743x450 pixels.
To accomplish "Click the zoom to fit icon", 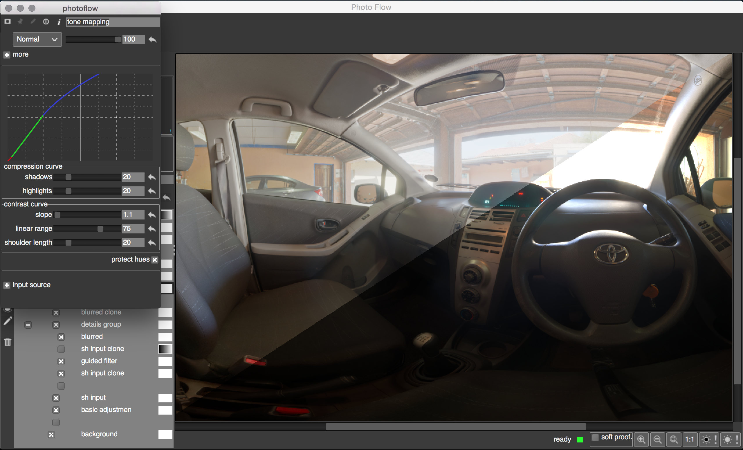I will tap(674, 440).
